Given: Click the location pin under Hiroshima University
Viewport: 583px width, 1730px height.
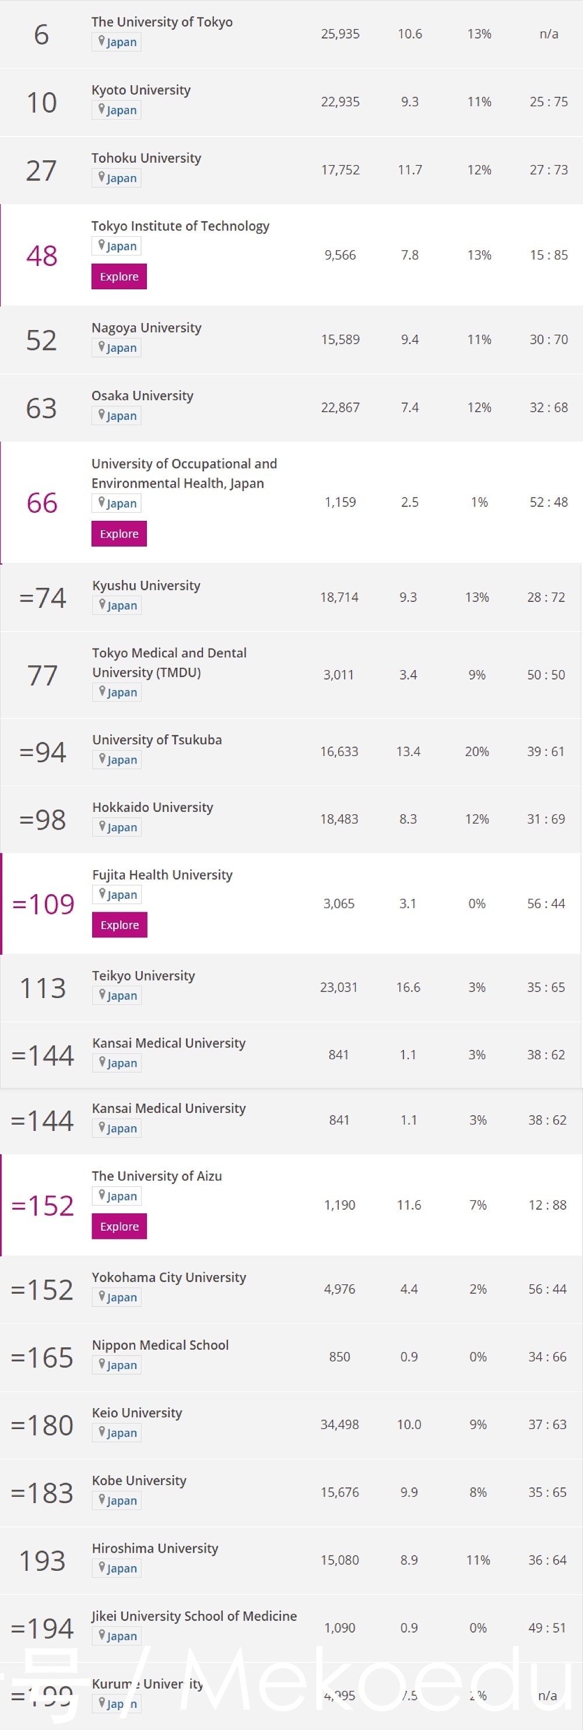Looking at the screenshot, I should click(x=102, y=1567).
